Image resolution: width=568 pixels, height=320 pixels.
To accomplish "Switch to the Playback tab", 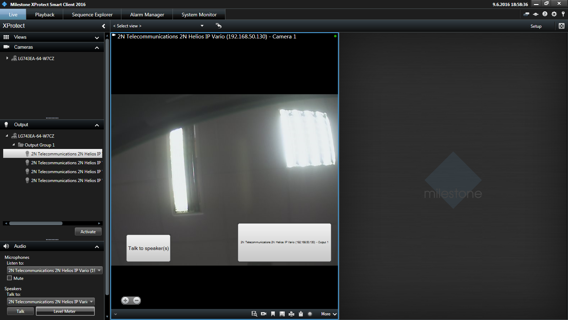I will [45, 15].
